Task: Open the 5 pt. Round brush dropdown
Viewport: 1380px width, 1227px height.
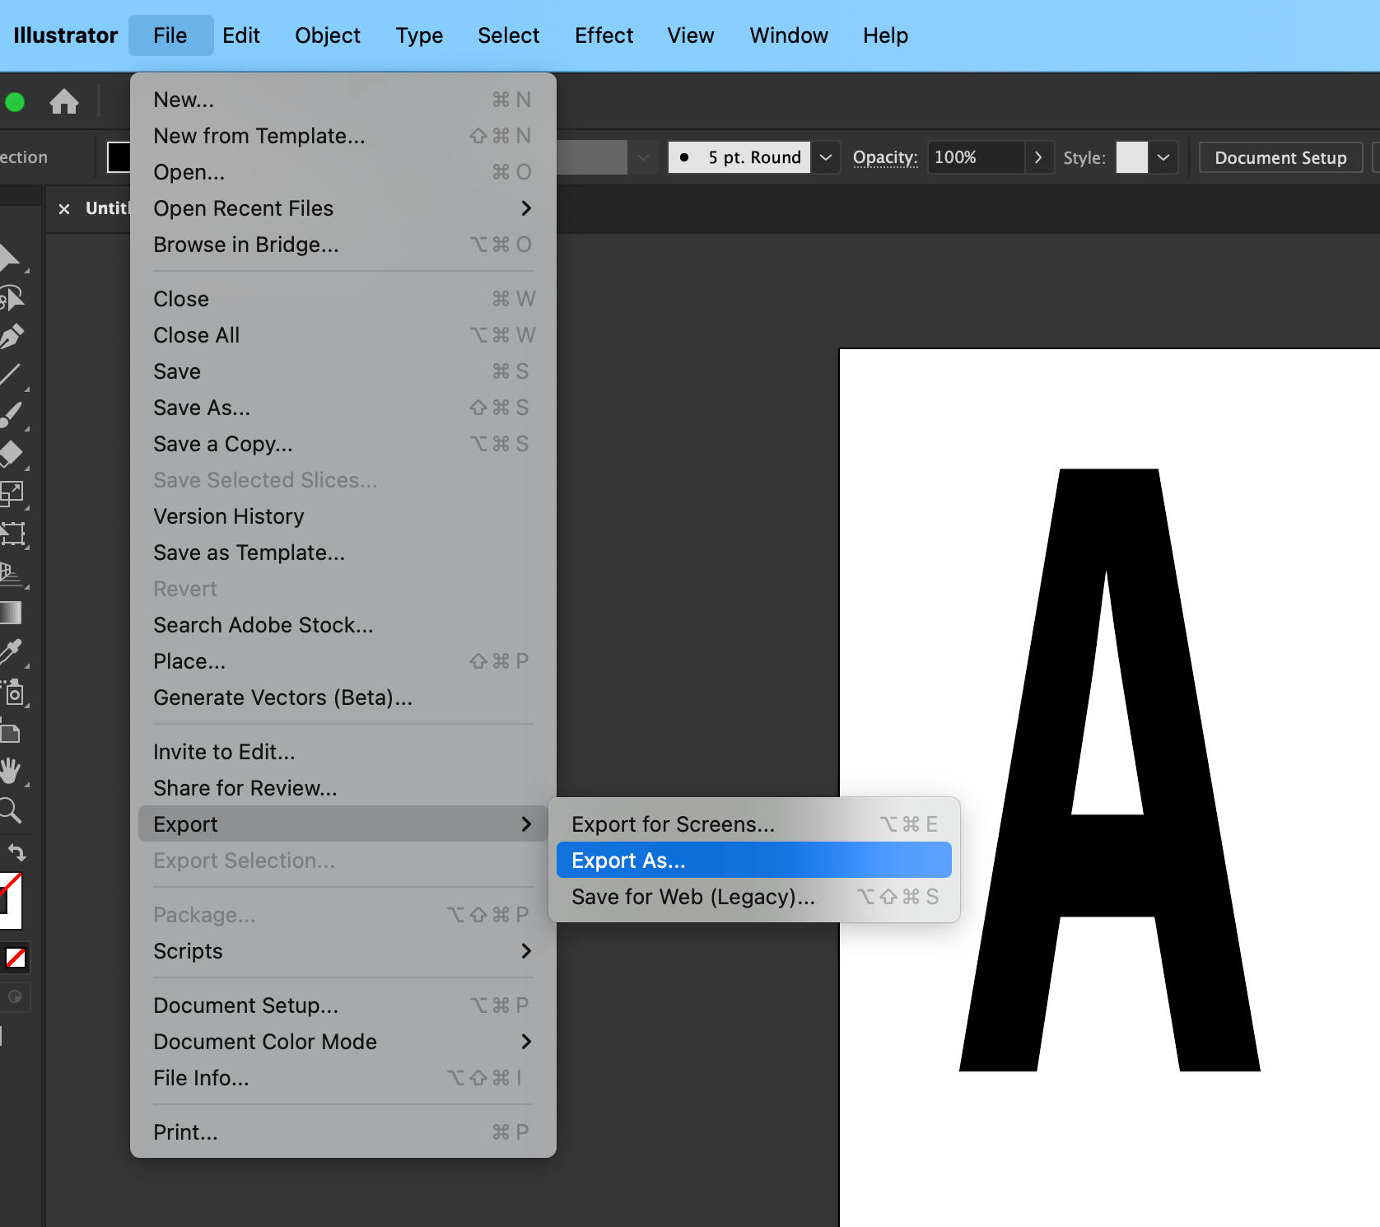Action: coord(826,157)
